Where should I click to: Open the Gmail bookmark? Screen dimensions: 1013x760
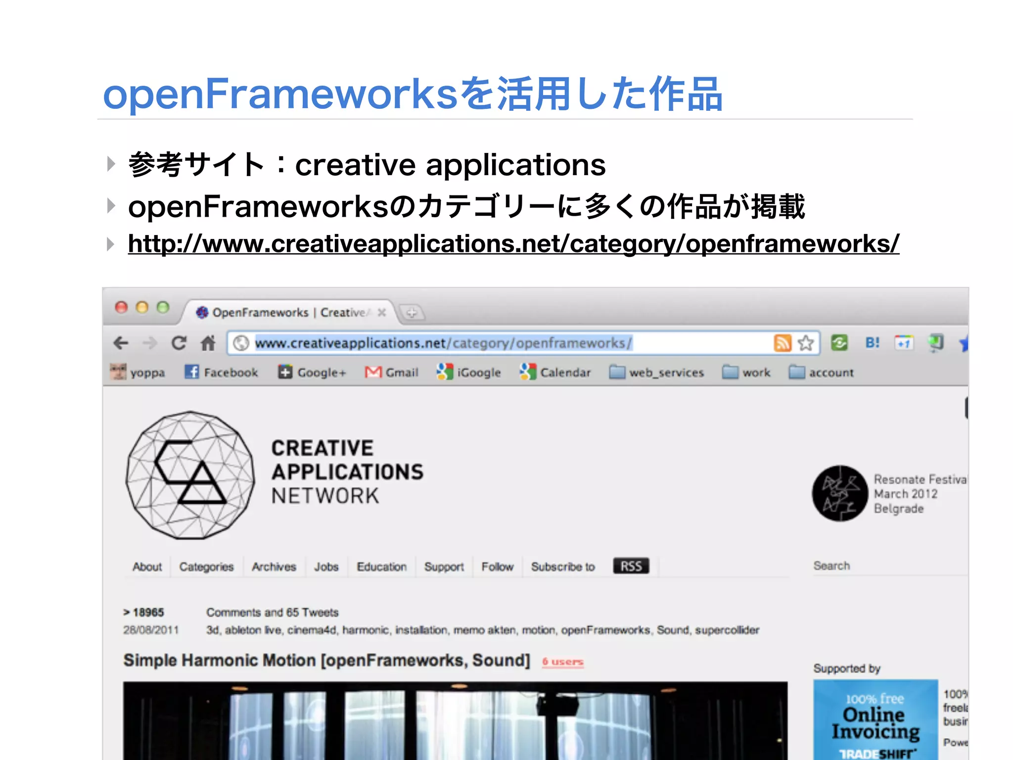pyautogui.click(x=392, y=372)
